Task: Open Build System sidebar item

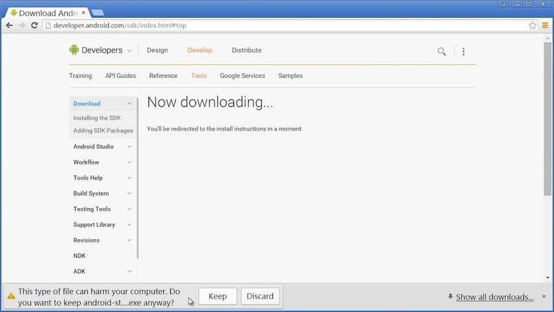Action: [91, 193]
